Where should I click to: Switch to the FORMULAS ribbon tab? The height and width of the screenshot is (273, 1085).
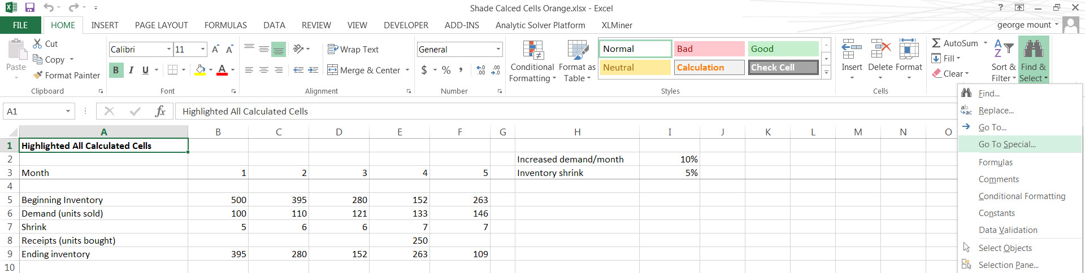pos(225,25)
